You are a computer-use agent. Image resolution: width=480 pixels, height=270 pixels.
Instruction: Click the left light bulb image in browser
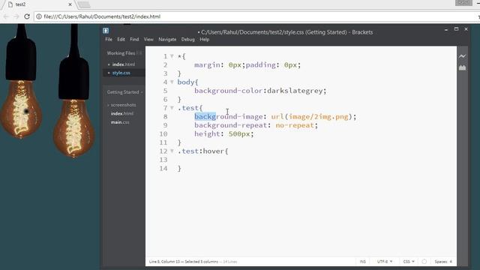(x=21, y=82)
